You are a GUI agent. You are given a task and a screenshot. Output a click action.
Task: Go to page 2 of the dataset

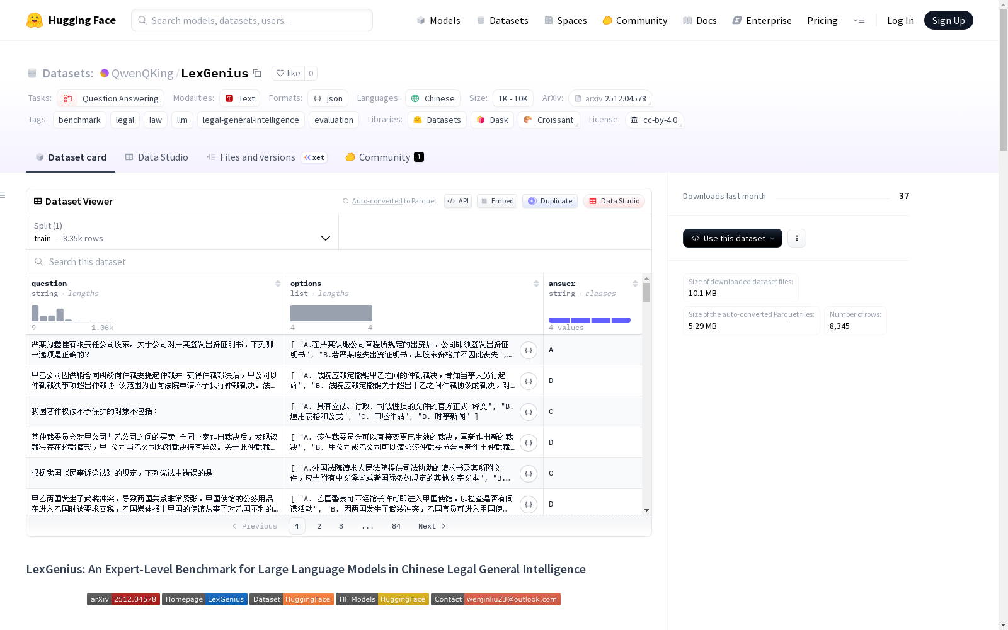tap(319, 526)
